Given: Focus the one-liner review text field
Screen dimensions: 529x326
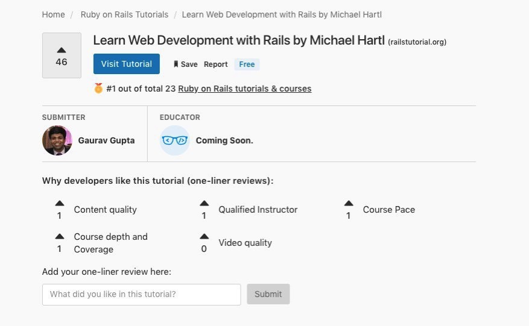Looking at the screenshot, I should [x=142, y=294].
